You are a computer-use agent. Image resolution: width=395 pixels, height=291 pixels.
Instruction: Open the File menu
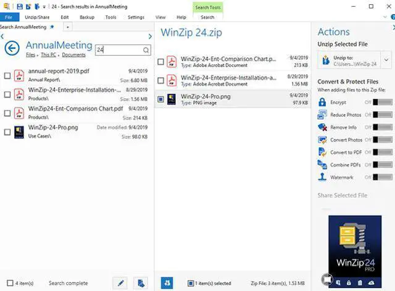coord(9,17)
